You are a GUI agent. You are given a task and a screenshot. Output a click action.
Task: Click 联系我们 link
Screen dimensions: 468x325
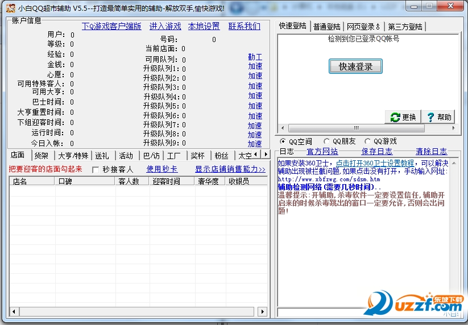click(x=245, y=26)
